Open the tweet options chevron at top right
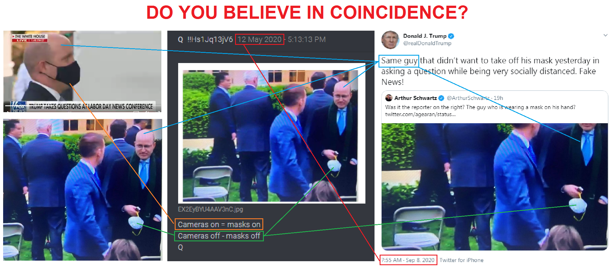This screenshot has height=270, width=611. coord(605,35)
